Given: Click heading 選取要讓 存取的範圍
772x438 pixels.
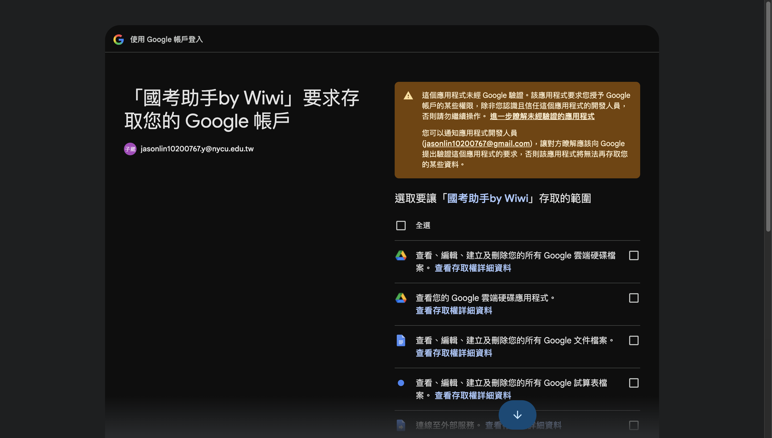Looking at the screenshot, I should click(x=493, y=199).
